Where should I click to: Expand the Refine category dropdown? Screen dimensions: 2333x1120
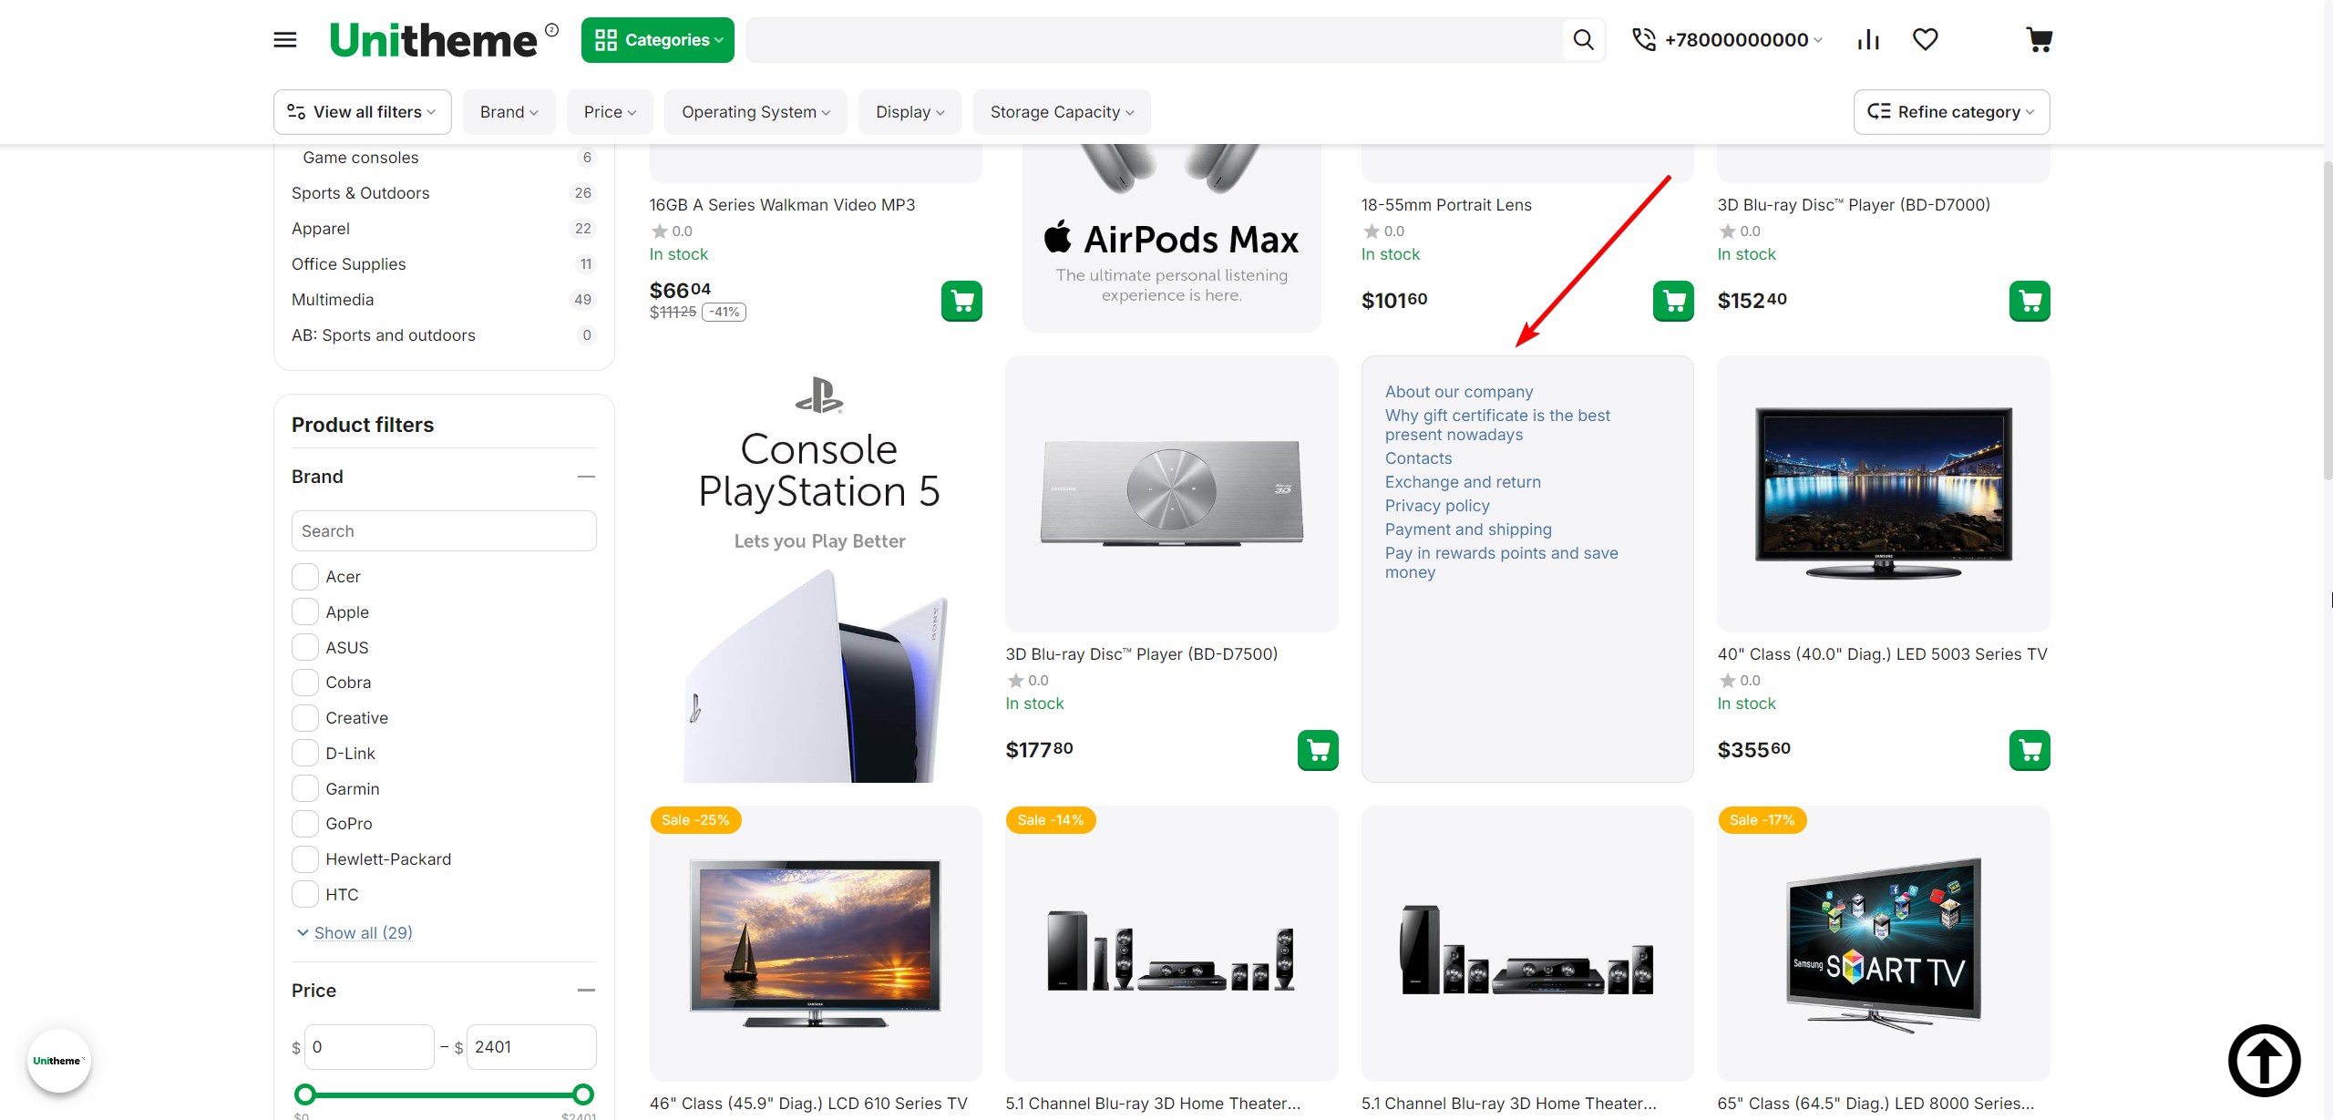[1951, 112]
